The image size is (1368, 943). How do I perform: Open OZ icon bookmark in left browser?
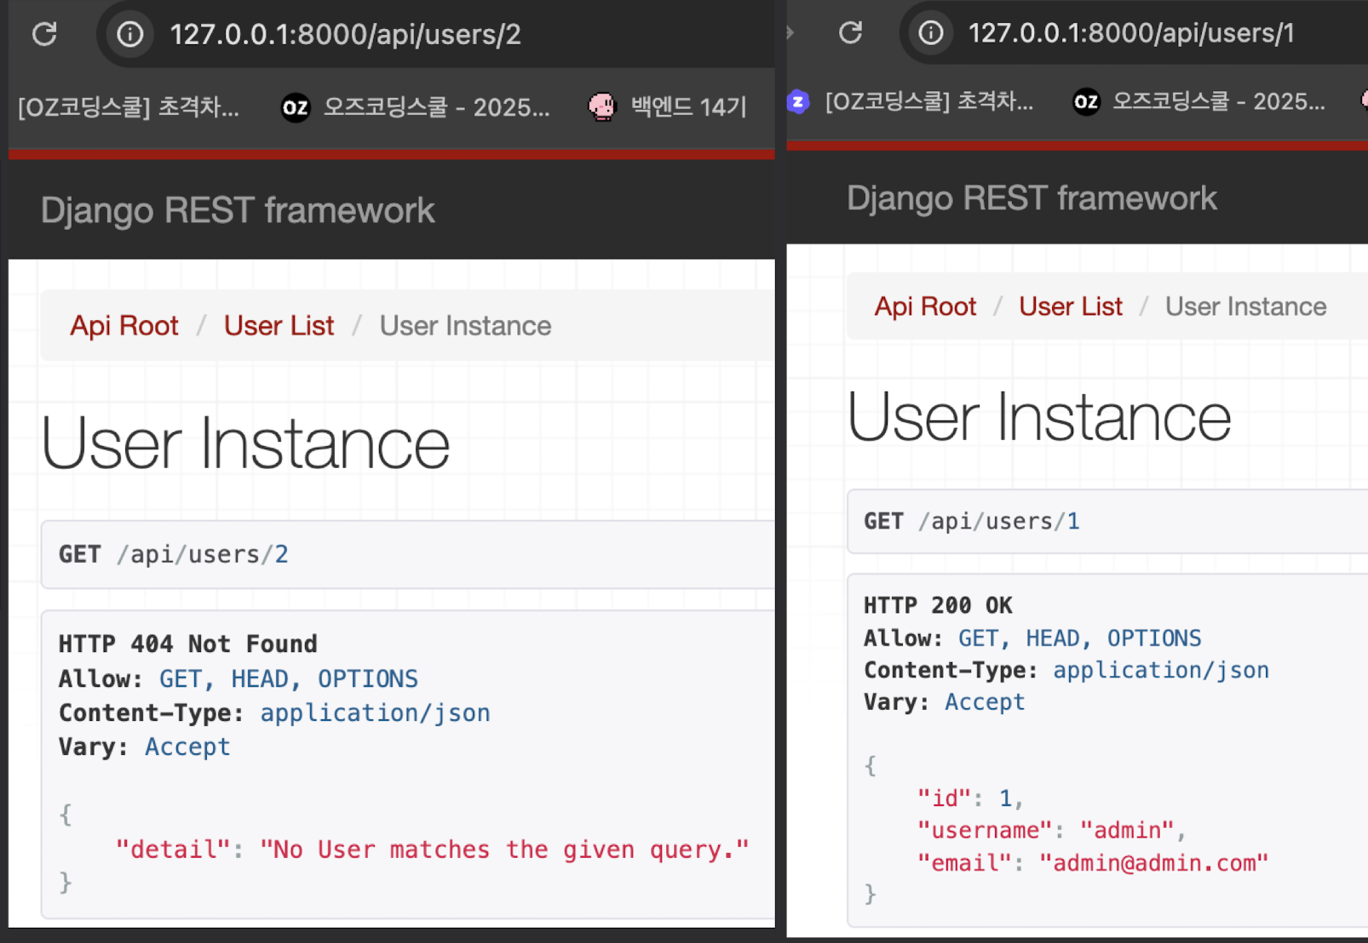[296, 107]
